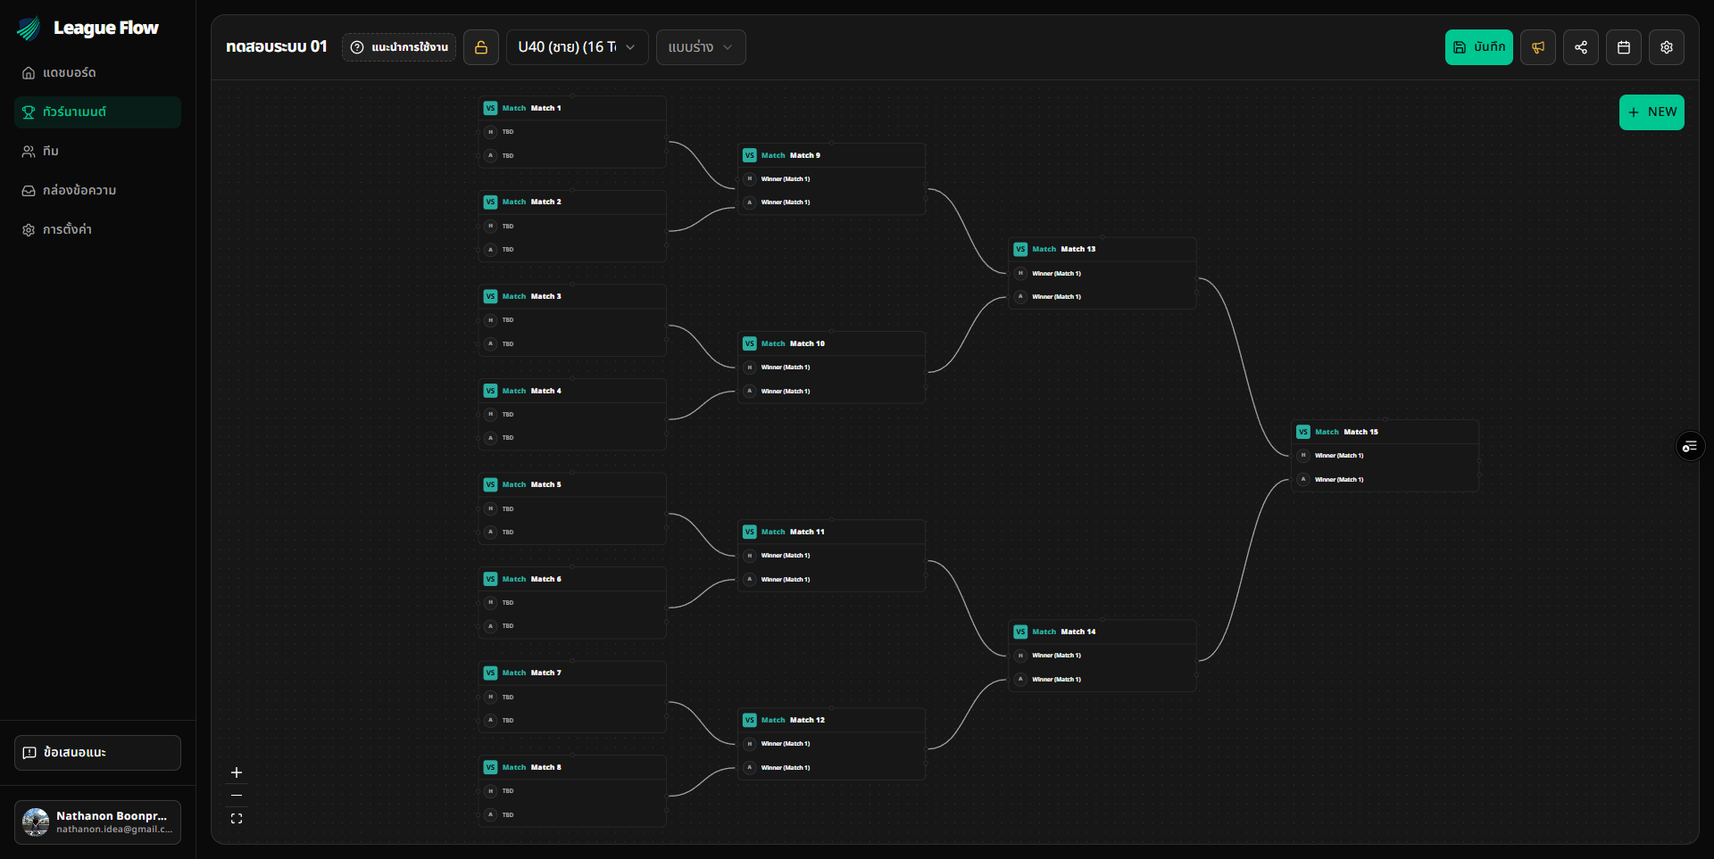Click away TBD slot in Match 8
The width and height of the screenshot is (1714, 859).
(572, 815)
